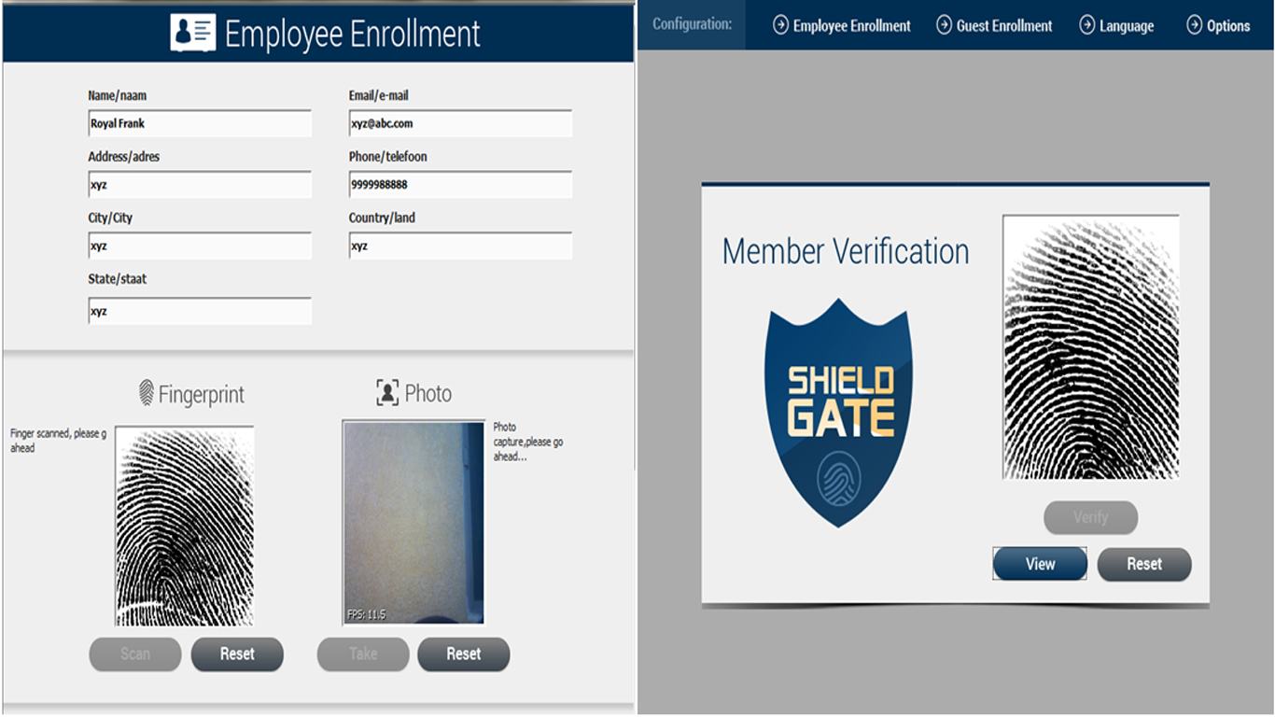Click the Scan fingerprint button
The width and height of the screenshot is (1275, 717).
[x=135, y=654]
